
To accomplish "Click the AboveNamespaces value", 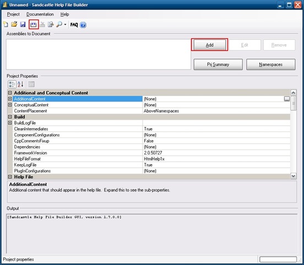I will (x=161, y=111).
